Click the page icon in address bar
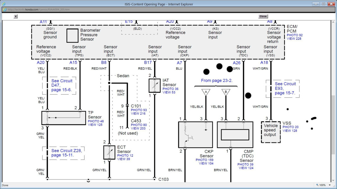 (5, 10)
